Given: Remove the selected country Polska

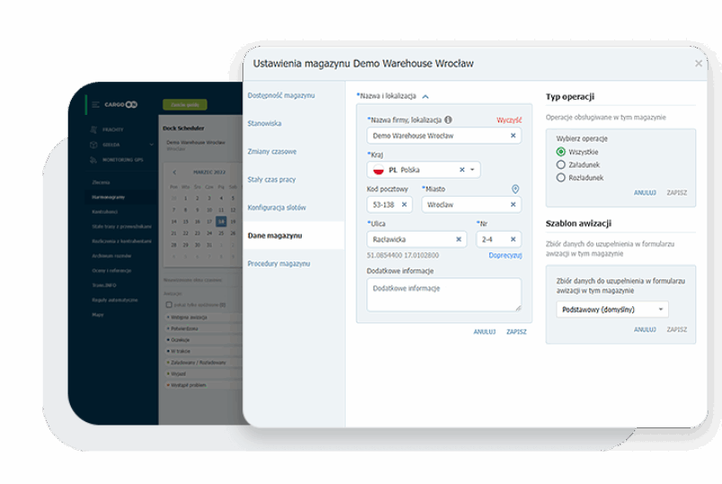Looking at the screenshot, I should coord(462,170).
